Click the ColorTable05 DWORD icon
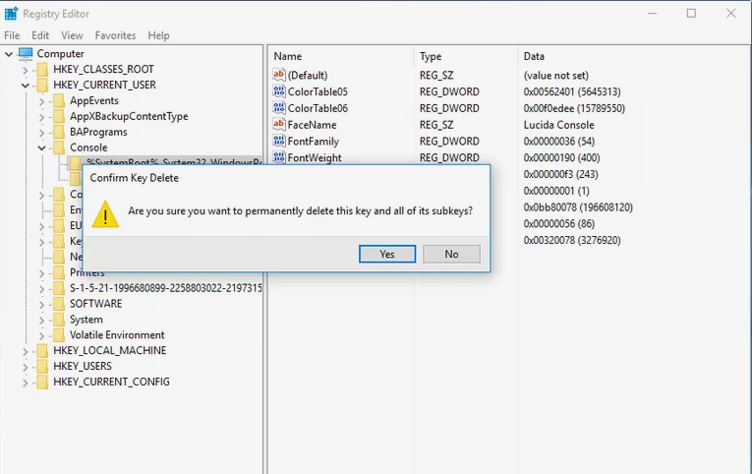 [x=278, y=91]
